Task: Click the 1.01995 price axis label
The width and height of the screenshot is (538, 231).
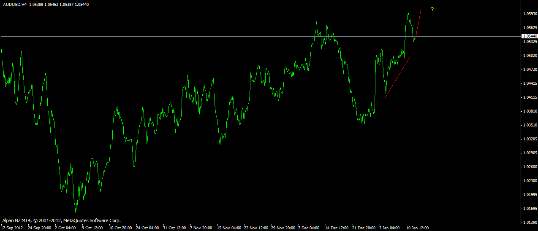Action: [x=530, y=195]
